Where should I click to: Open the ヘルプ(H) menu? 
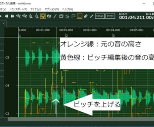68,9
